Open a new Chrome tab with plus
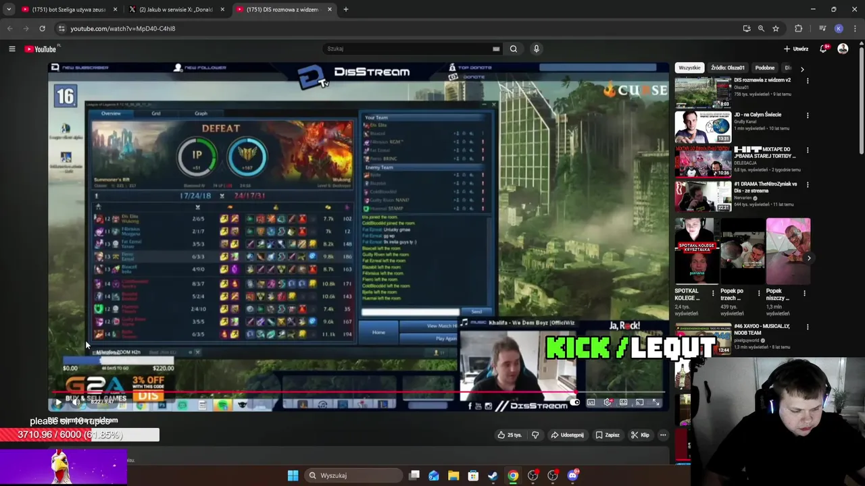Viewport: 865px width, 486px height. point(345,9)
